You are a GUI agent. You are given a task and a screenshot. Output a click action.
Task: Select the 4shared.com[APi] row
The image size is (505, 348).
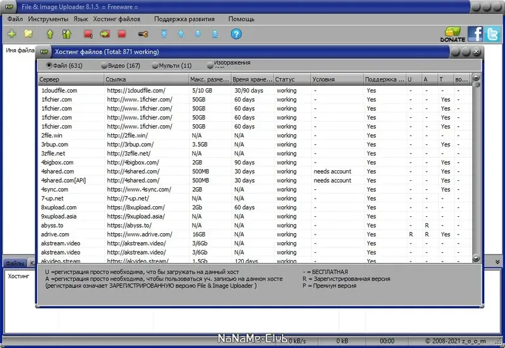pyautogui.click(x=255, y=180)
